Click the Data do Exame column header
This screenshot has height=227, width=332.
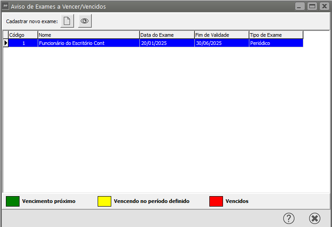pos(167,35)
